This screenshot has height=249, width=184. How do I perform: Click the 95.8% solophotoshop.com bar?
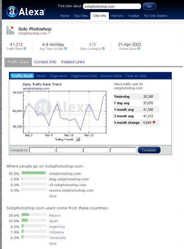(34, 173)
